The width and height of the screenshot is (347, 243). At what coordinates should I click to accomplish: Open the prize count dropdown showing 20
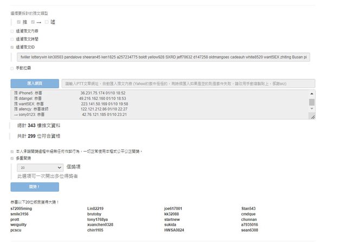click(40, 168)
